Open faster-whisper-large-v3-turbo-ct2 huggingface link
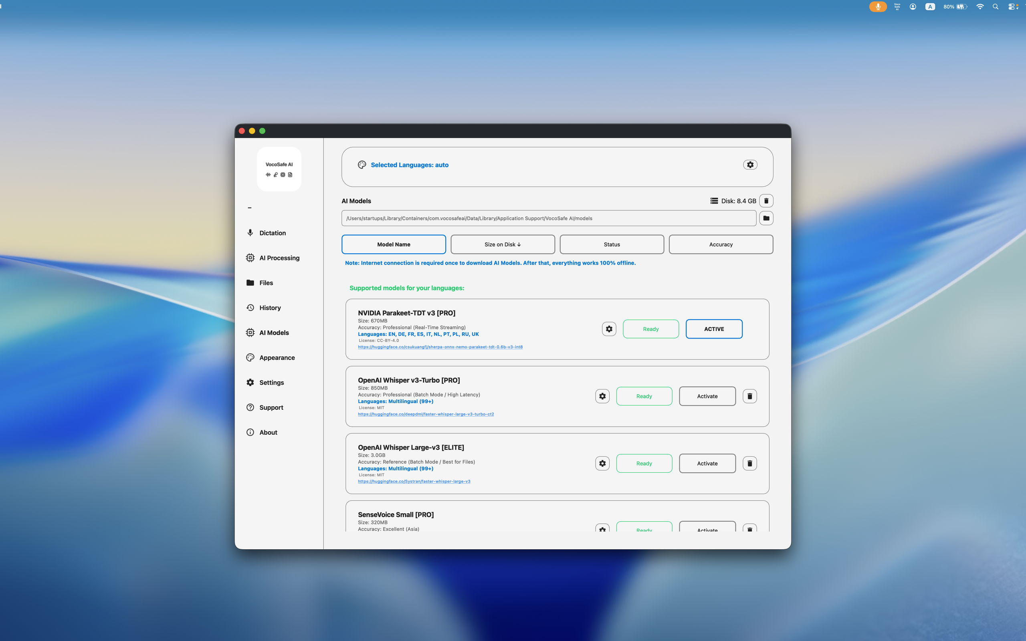Viewport: 1026px width, 641px height. pyautogui.click(x=426, y=414)
